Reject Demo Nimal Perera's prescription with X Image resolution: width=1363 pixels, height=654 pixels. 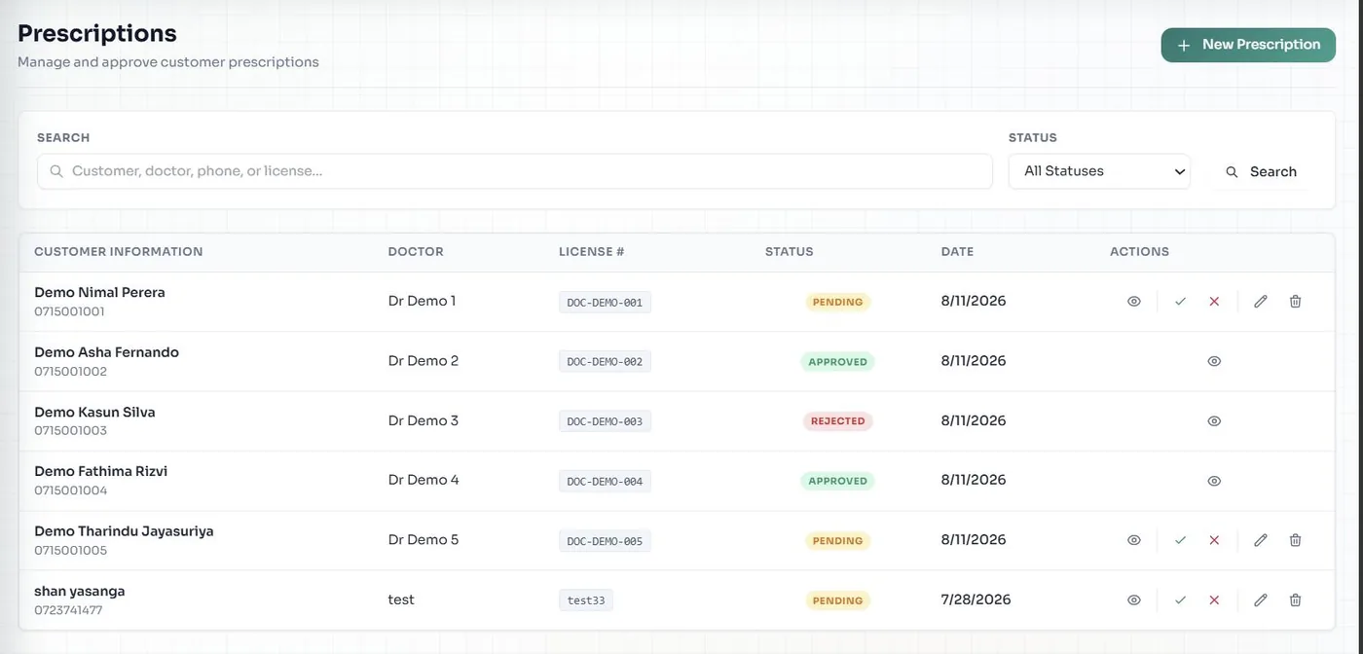pyautogui.click(x=1214, y=302)
